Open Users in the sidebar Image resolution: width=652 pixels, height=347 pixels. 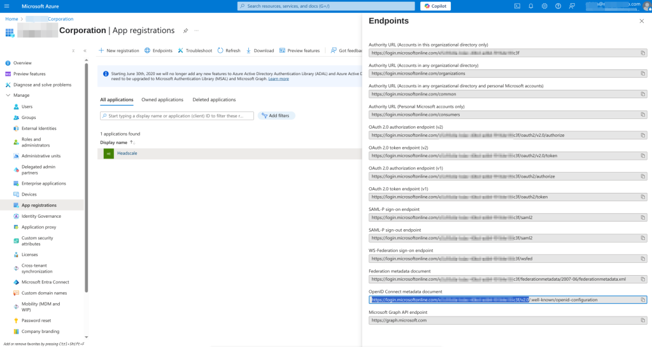(27, 107)
